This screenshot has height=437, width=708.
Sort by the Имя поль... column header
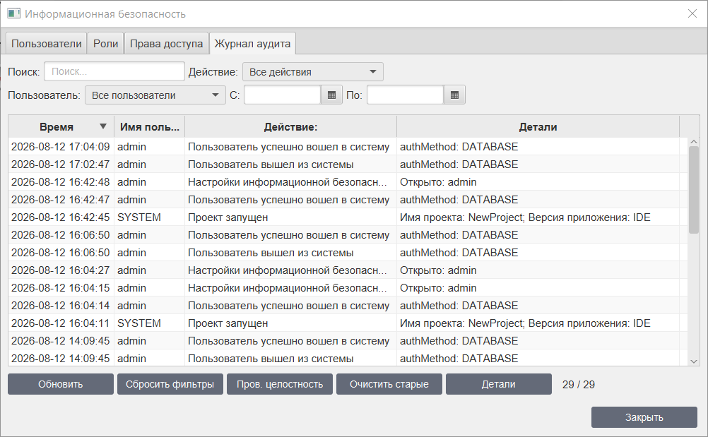pyautogui.click(x=150, y=127)
